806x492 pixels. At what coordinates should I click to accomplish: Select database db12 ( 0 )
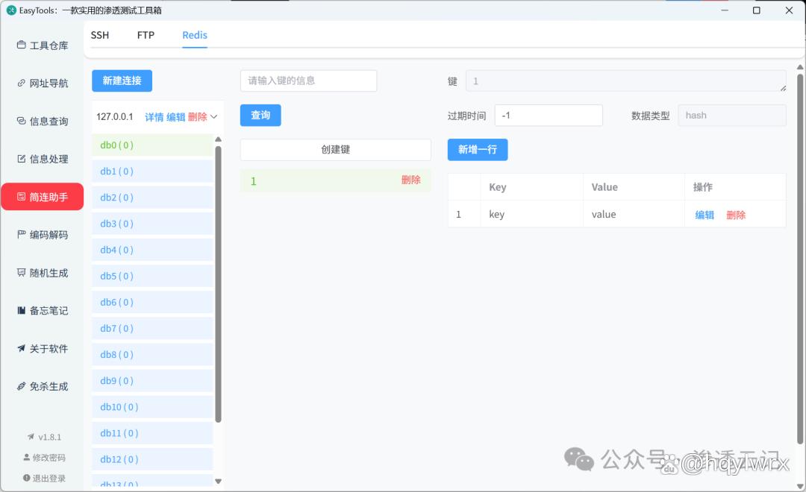pyautogui.click(x=152, y=459)
